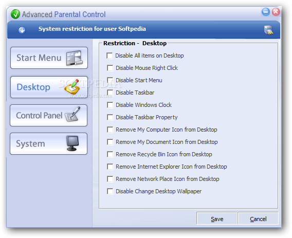Check Disable Mouse Right Click
292x238 pixels.
point(110,68)
